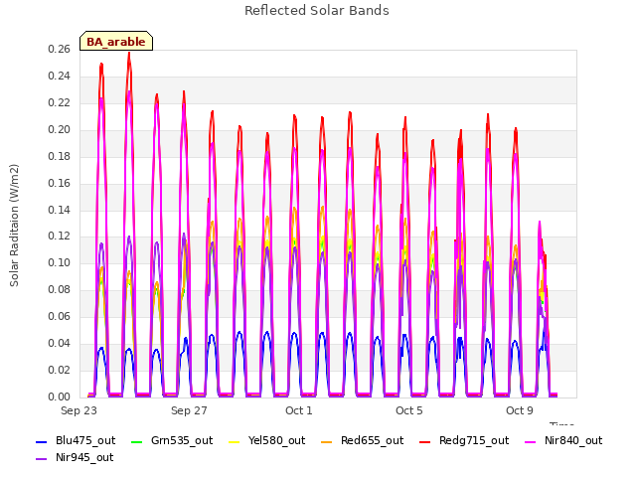Click the 0.18 y-axis tick label

point(59,157)
